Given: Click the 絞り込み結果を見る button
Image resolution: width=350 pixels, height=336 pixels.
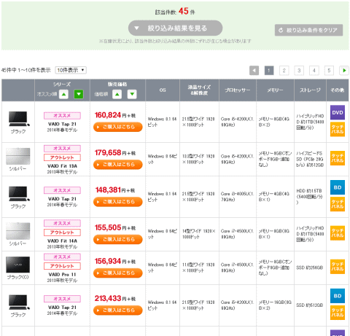Looking at the screenshot, I should click(x=175, y=28).
